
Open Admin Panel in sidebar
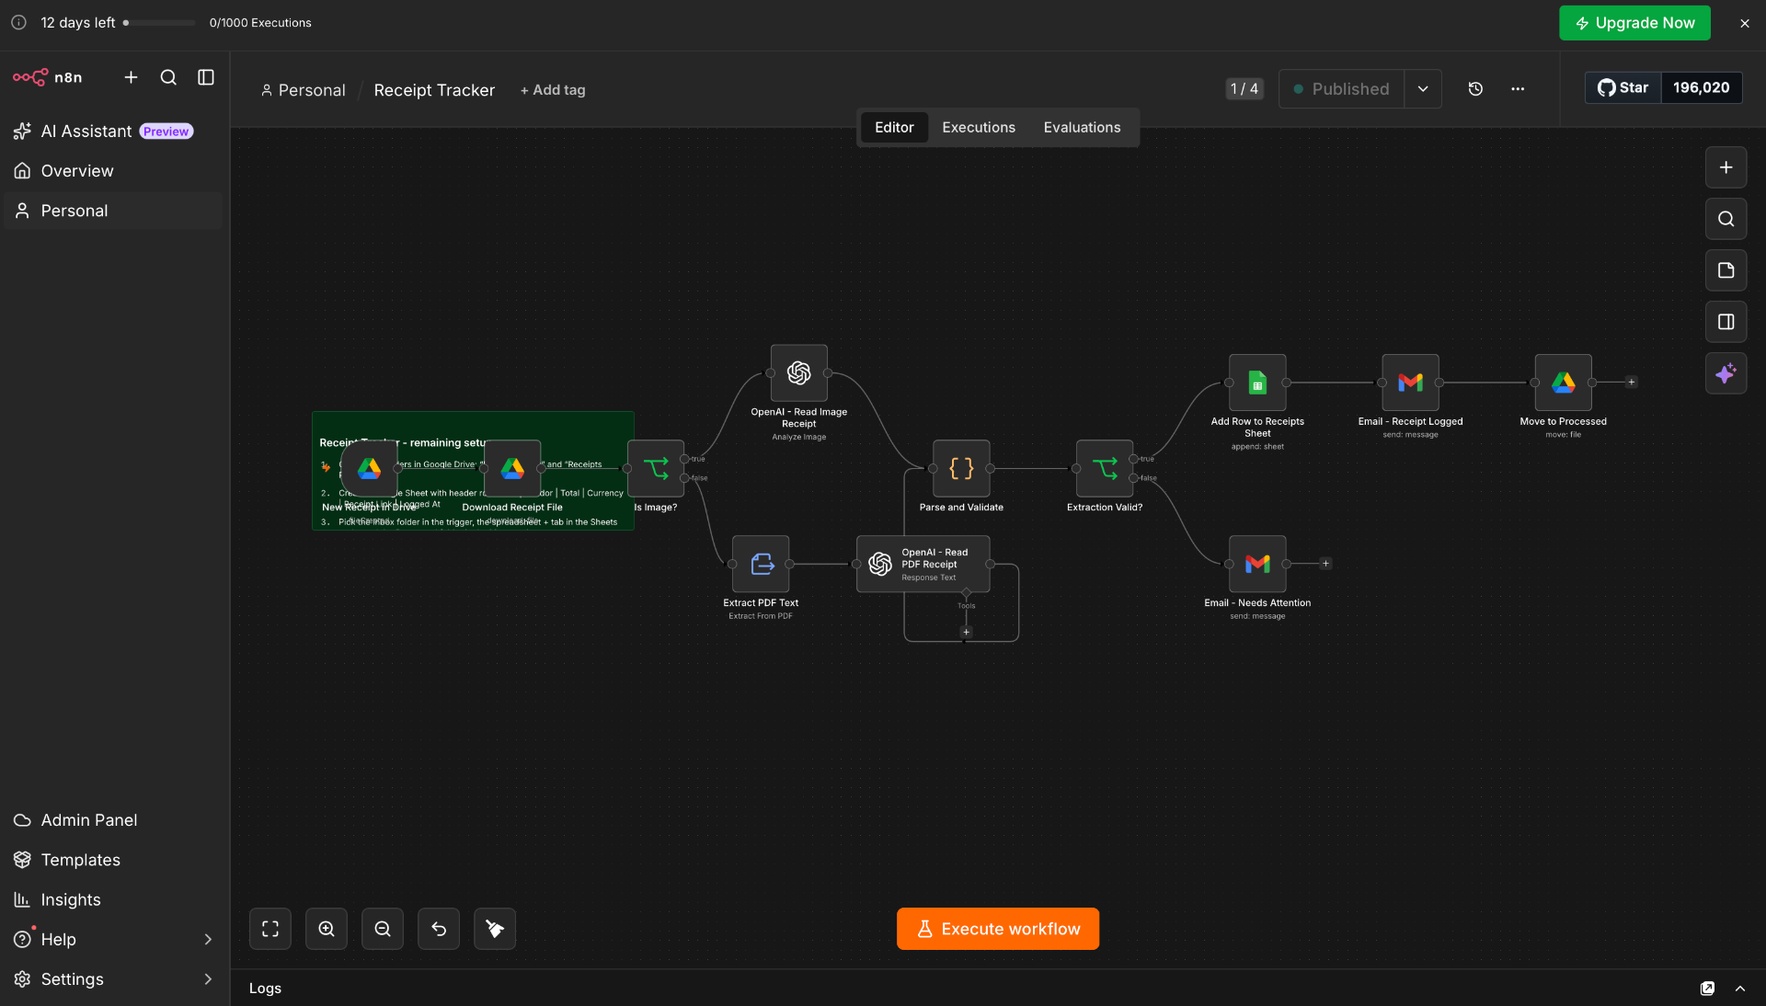pos(113,820)
